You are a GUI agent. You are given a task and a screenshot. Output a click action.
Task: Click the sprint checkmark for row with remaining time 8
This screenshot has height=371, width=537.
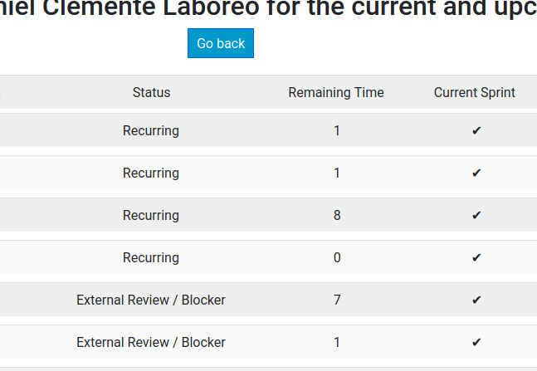pyautogui.click(x=476, y=215)
